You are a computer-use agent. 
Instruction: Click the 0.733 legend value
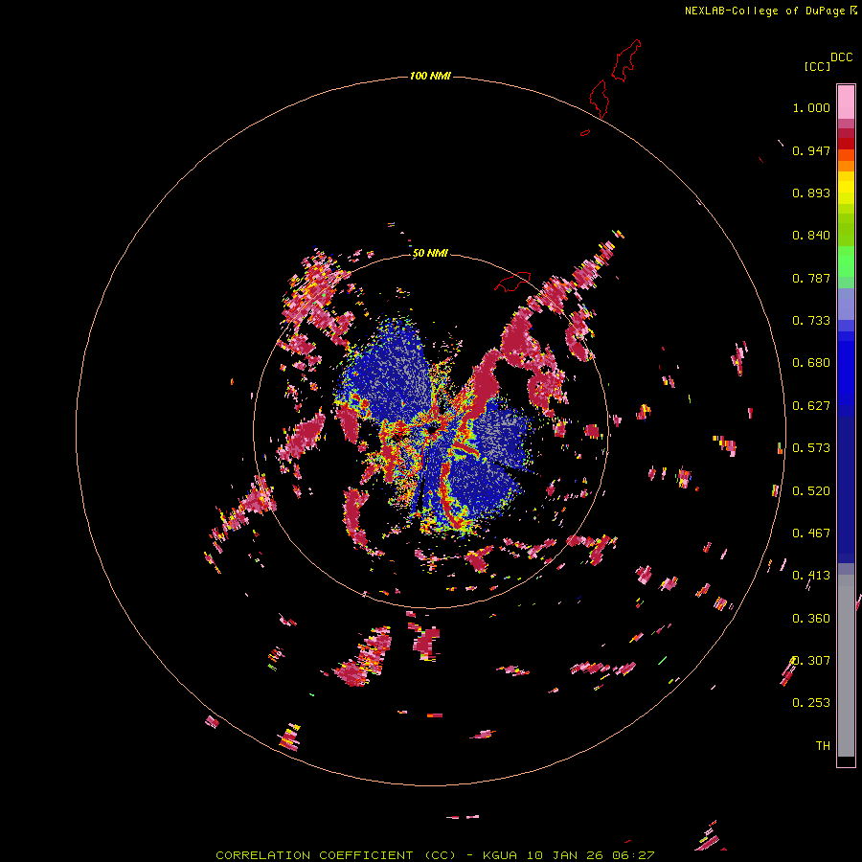click(811, 321)
